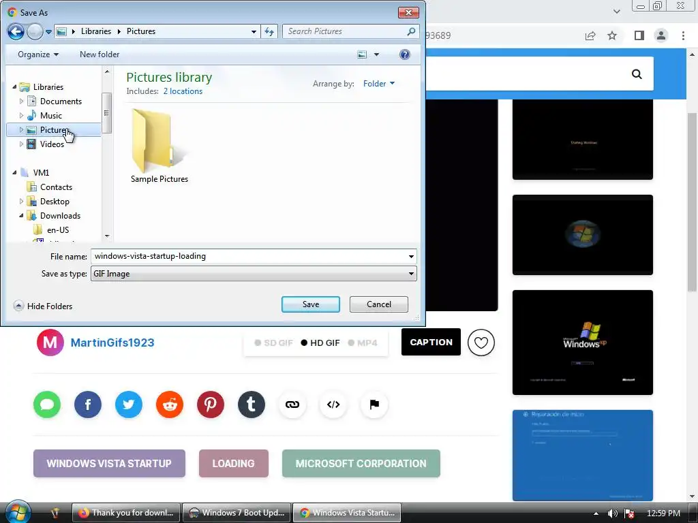
Task: Expand the Music library node
Action: coord(21,115)
